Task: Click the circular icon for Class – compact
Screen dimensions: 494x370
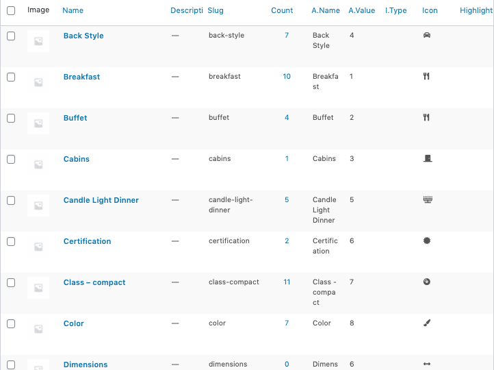Action: click(x=427, y=282)
